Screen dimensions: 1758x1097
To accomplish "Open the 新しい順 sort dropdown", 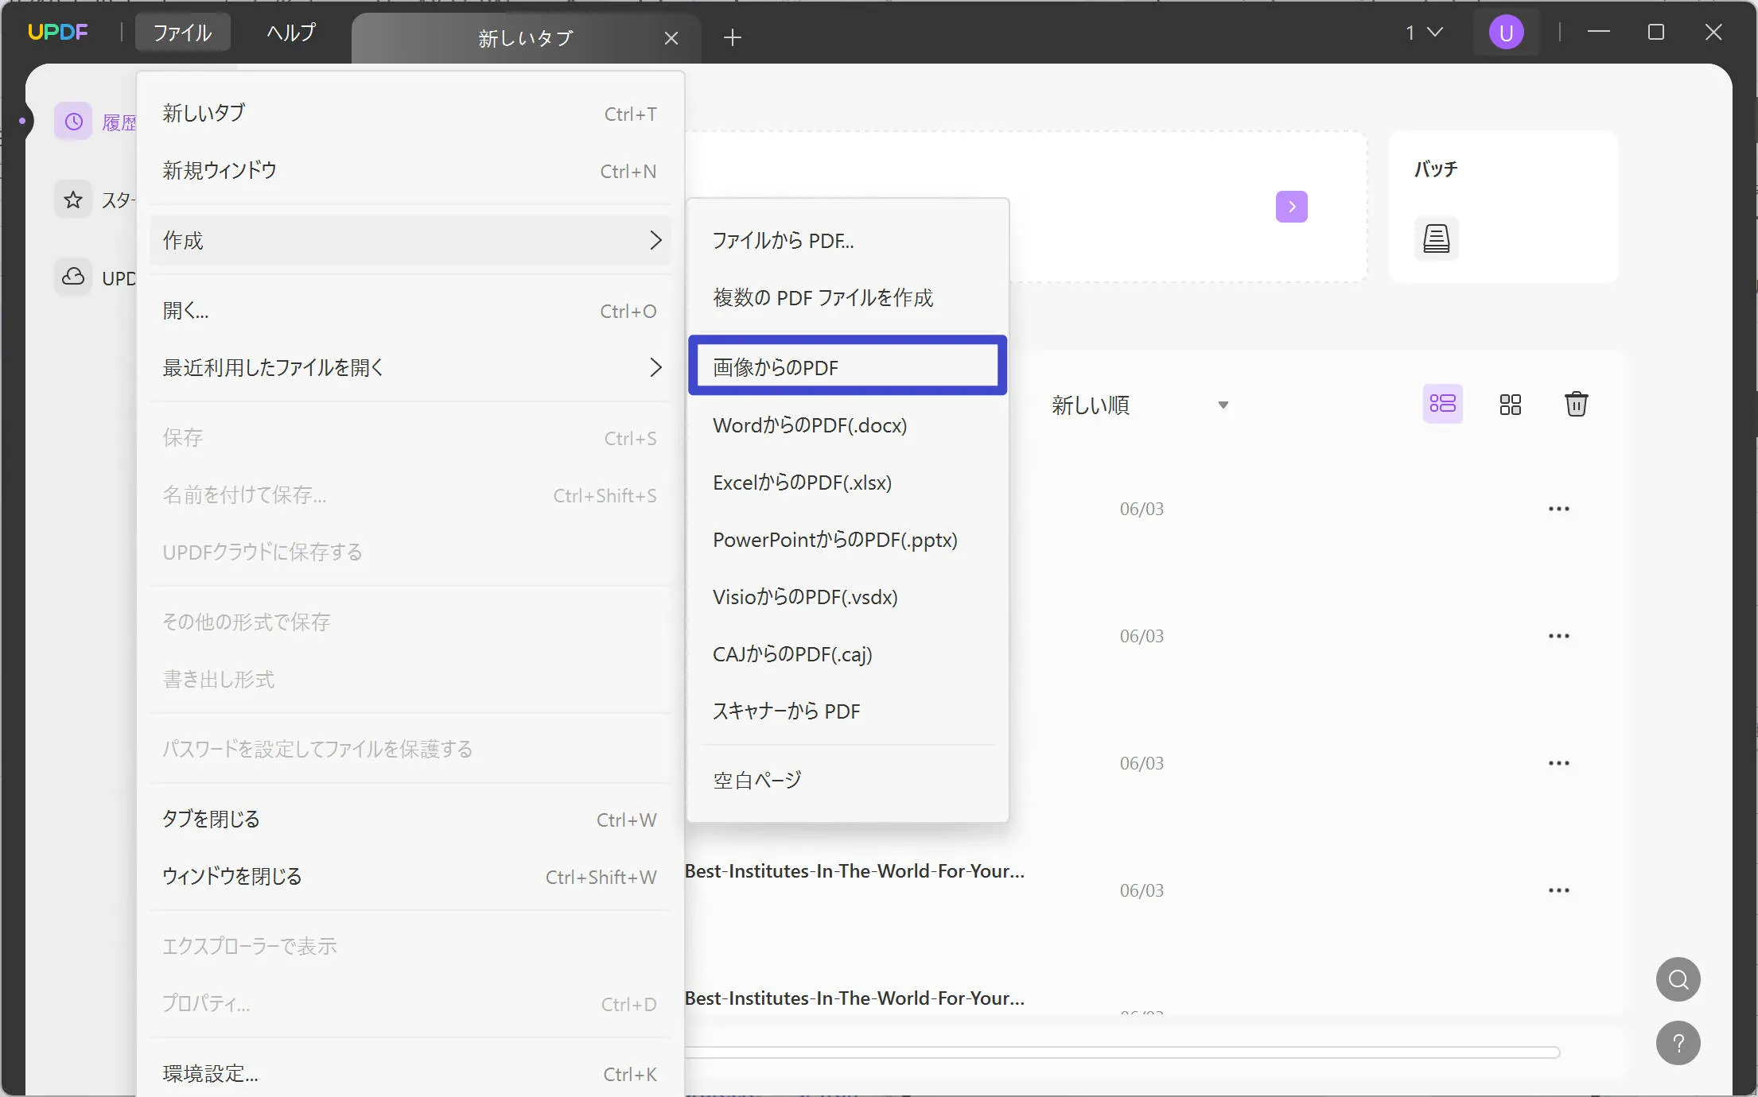I will (x=1140, y=405).
